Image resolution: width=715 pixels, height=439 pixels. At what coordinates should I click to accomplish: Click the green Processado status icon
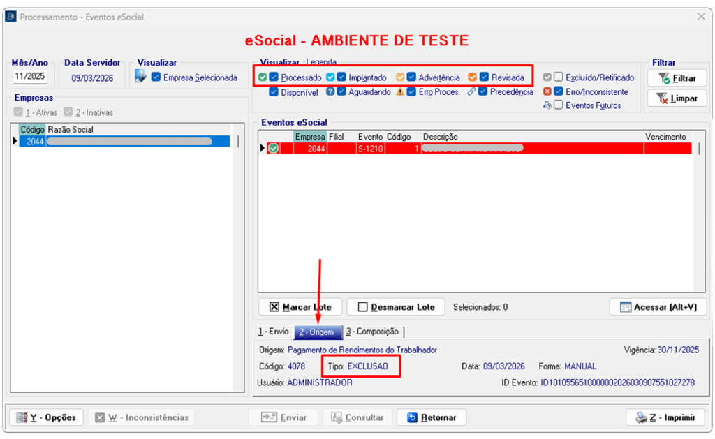263,77
